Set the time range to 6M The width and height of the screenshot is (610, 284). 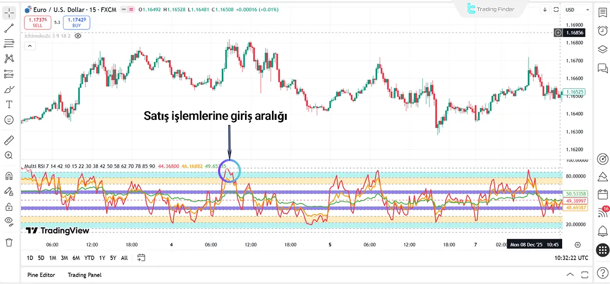point(76,258)
